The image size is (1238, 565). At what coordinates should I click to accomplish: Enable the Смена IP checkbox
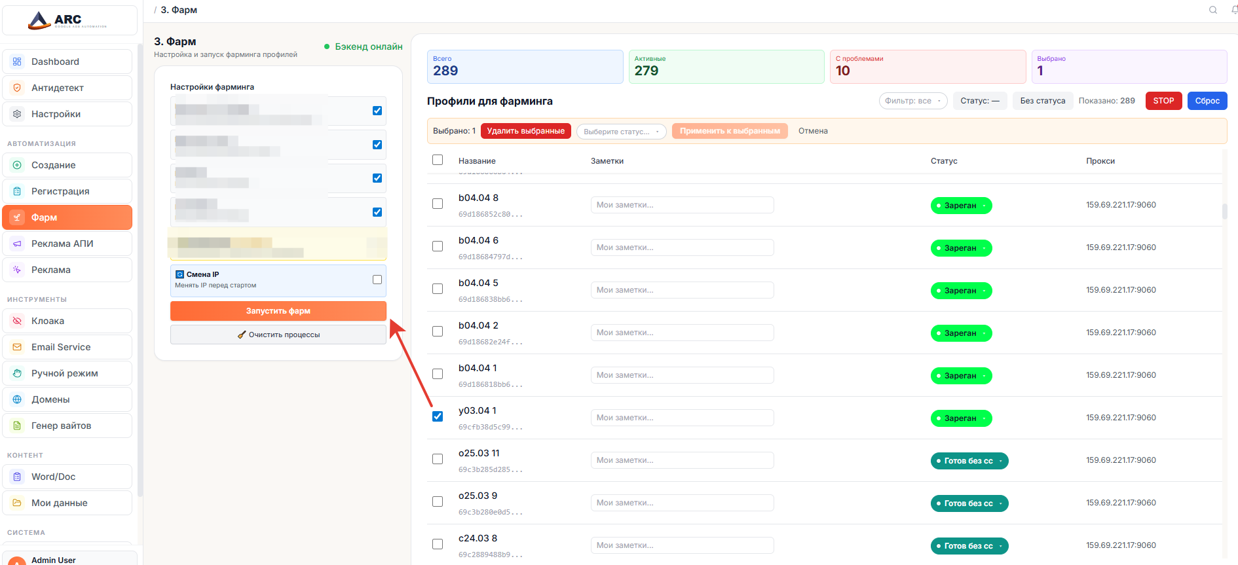[377, 280]
